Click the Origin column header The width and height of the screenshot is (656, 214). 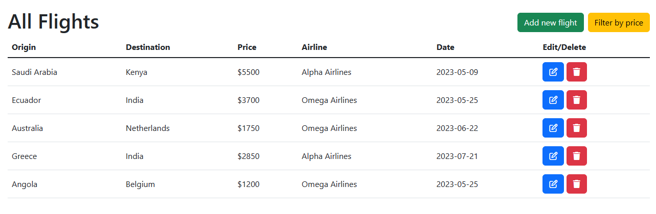[x=24, y=47]
